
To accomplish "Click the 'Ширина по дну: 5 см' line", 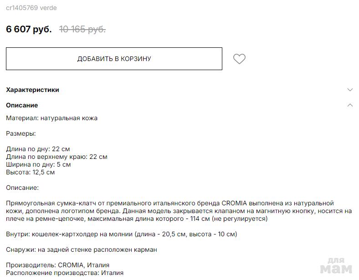I will click(38, 164).
